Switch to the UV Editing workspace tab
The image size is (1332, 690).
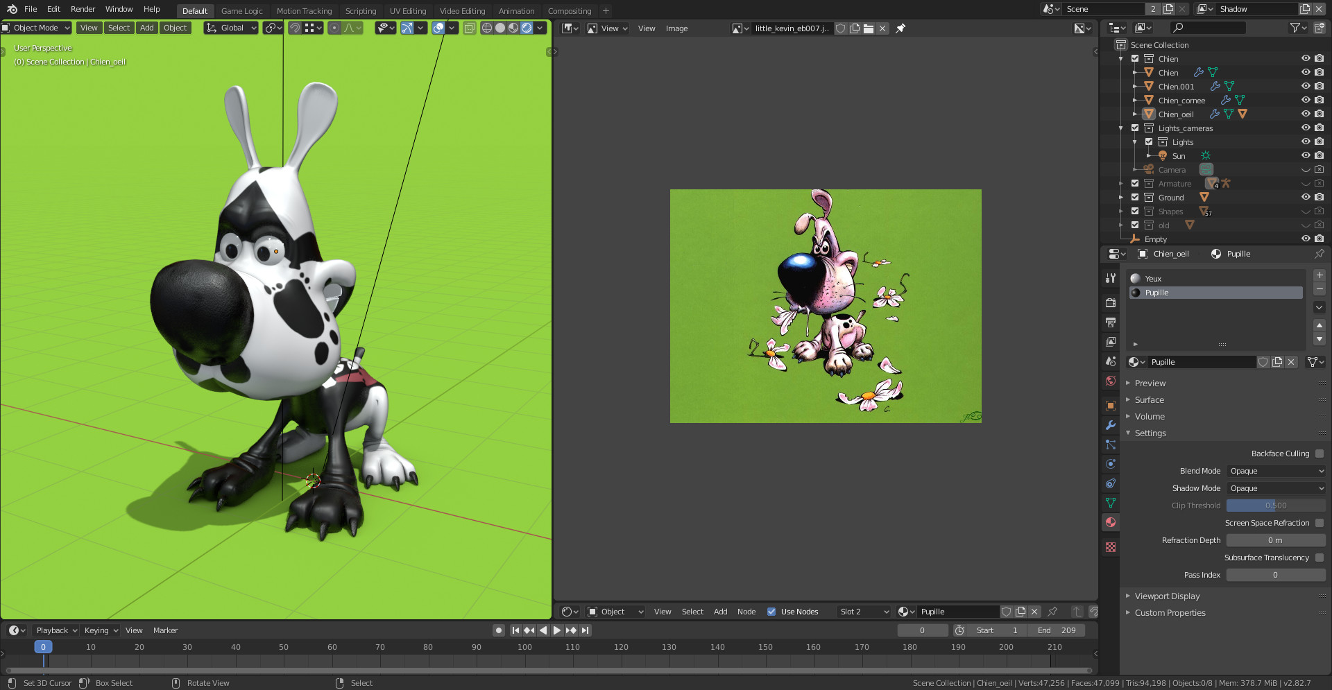click(408, 11)
